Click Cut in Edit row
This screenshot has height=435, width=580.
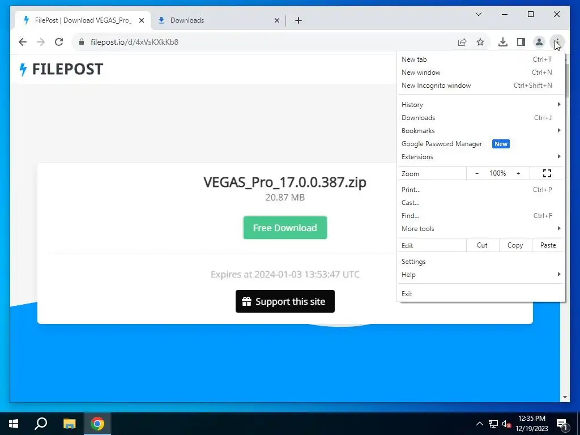click(x=483, y=245)
